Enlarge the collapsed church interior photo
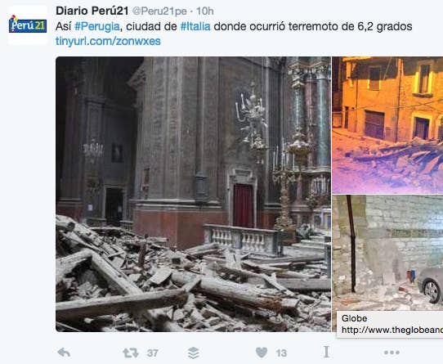The image size is (443, 364). click(x=193, y=194)
